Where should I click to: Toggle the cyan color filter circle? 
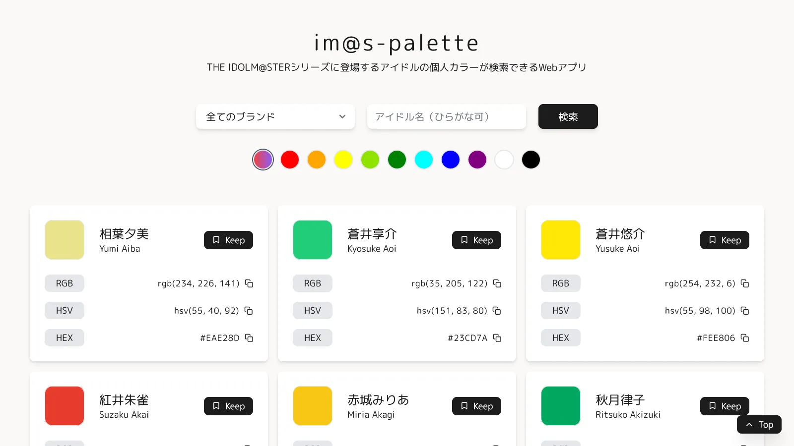(423, 160)
